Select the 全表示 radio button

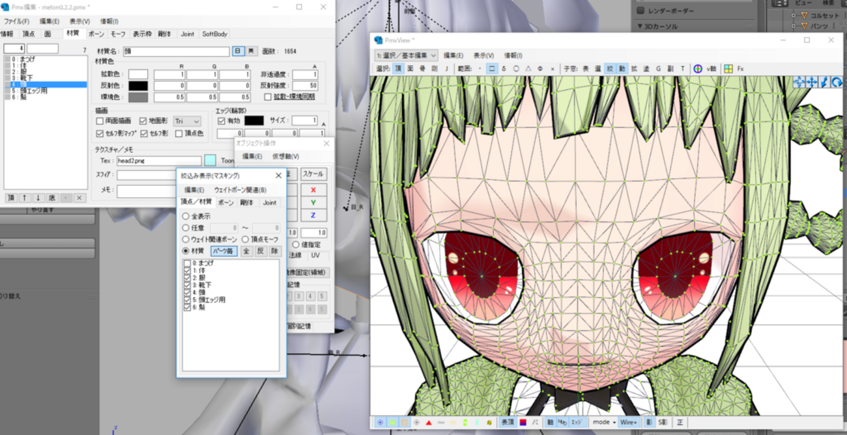tap(186, 216)
